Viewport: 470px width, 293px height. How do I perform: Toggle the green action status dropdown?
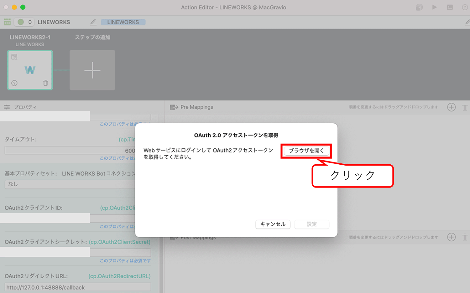pyautogui.click(x=24, y=22)
